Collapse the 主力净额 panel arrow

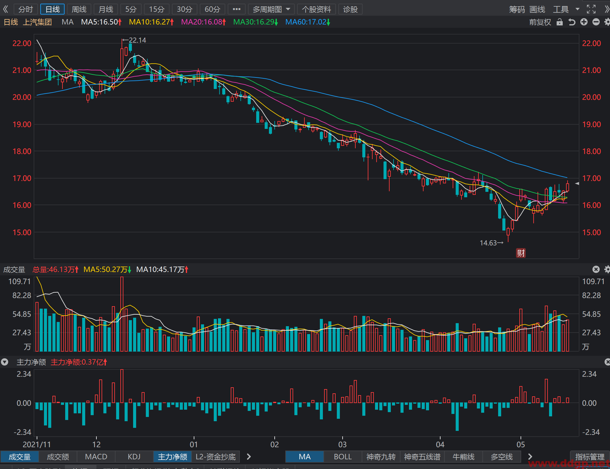5,362
